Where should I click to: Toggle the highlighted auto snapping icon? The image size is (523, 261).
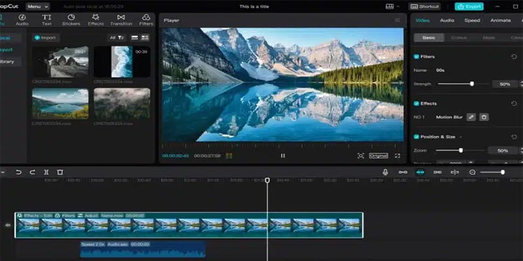coord(420,172)
